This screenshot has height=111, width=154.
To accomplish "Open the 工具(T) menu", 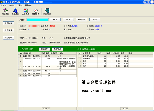I will click(x=20, y=5).
